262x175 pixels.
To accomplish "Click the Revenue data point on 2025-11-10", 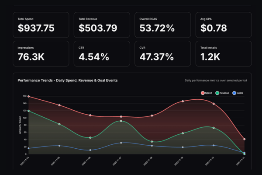I will [214, 128].
